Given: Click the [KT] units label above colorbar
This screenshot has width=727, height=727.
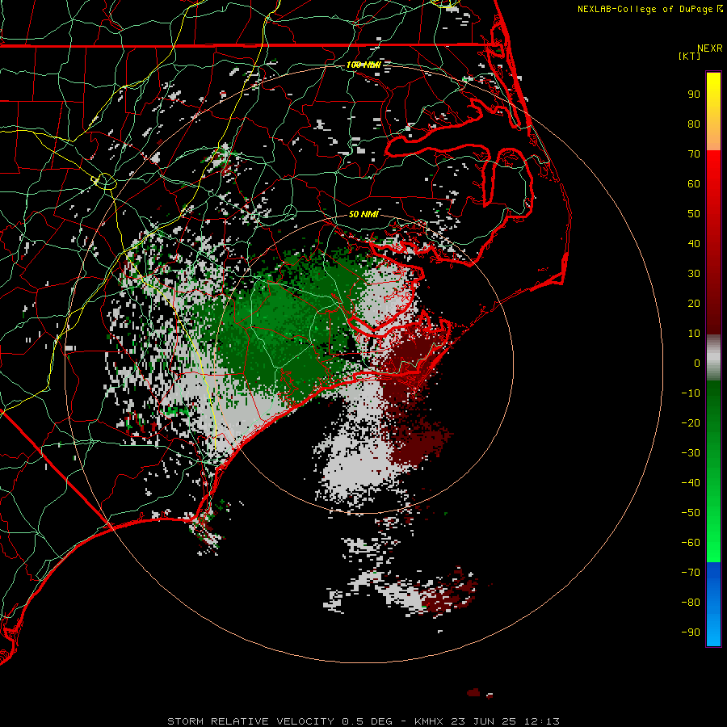Looking at the screenshot, I should click(x=690, y=56).
